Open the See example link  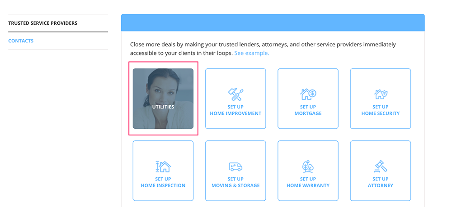pyautogui.click(x=251, y=53)
